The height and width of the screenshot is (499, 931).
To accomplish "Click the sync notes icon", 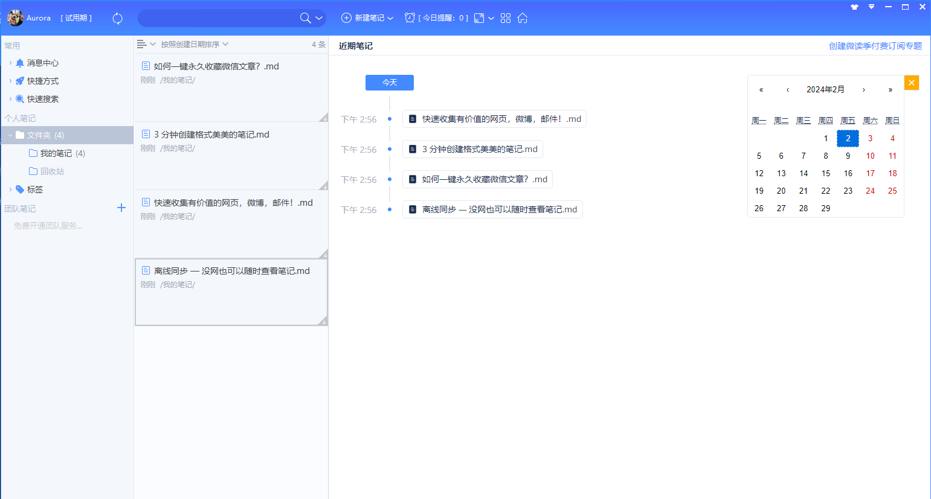I will (x=118, y=18).
